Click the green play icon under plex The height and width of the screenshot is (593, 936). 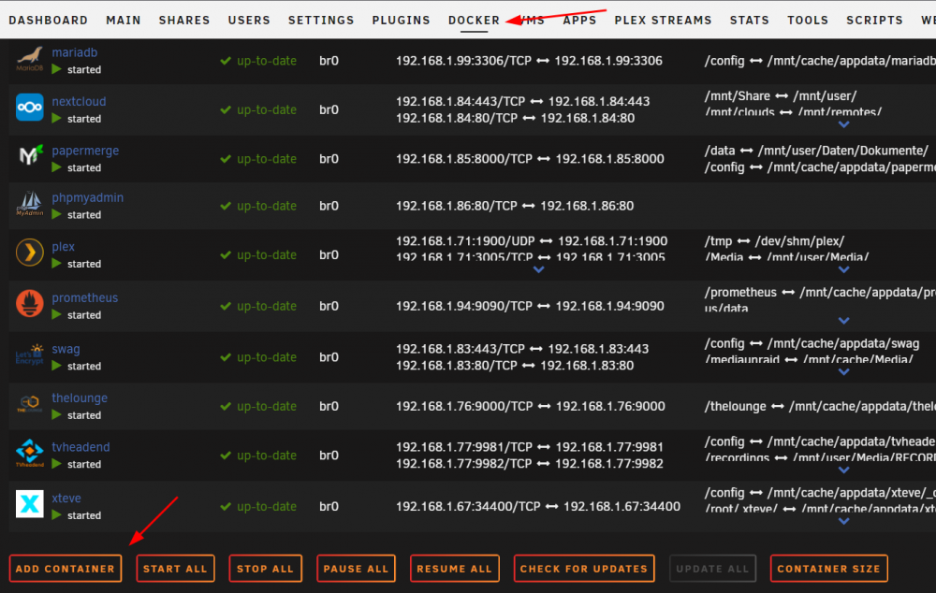tap(57, 263)
